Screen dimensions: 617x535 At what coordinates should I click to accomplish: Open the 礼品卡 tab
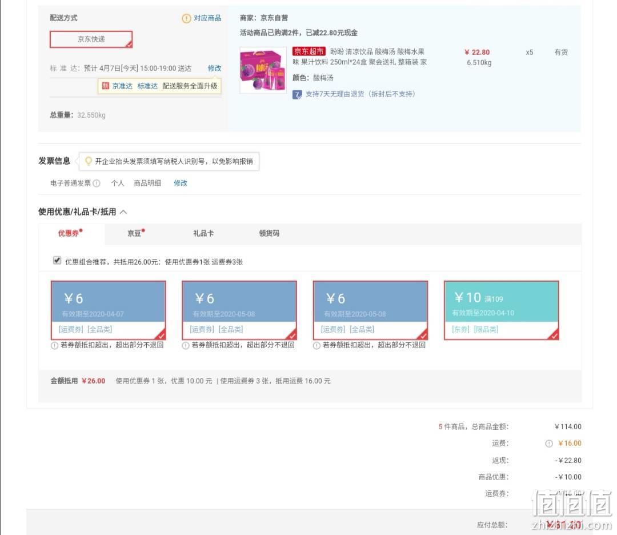(x=203, y=233)
